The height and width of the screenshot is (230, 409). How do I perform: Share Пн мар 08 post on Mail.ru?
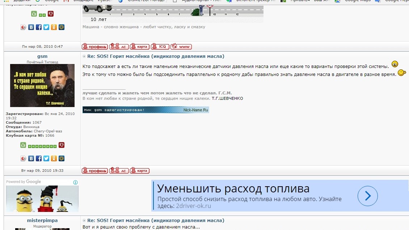(61, 27)
